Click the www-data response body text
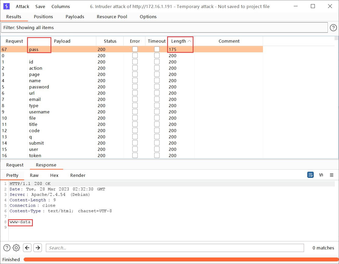 point(20,222)
